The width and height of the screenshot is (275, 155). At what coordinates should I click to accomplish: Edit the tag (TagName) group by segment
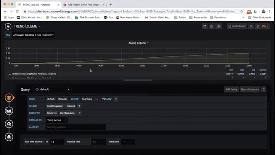pyautogui.click(x=68, y=113)
